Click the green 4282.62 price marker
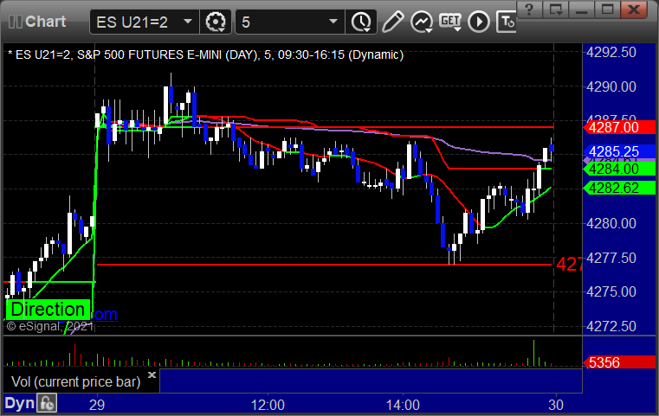The image size is (659, 416). (619, 188)
